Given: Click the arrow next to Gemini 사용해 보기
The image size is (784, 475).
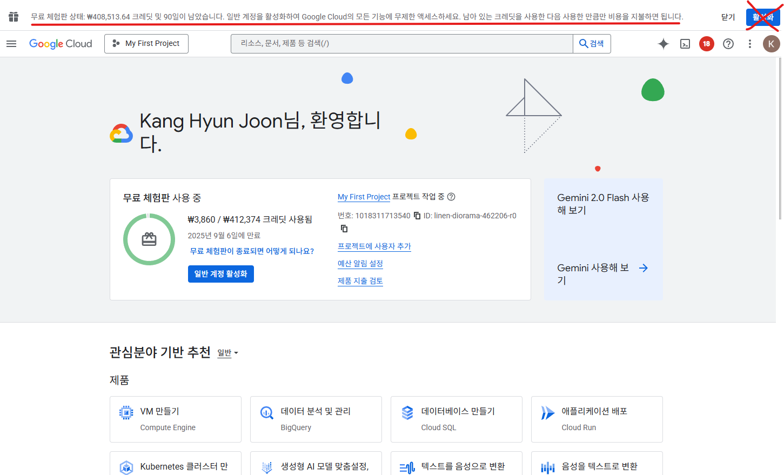Looking at the screenshot, I should point(643,268).
